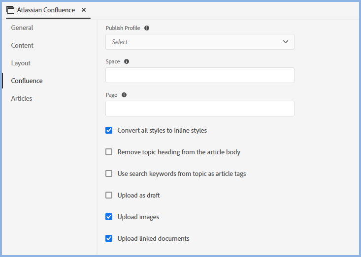Enable Remove topic heading from article body

point(109,152)
